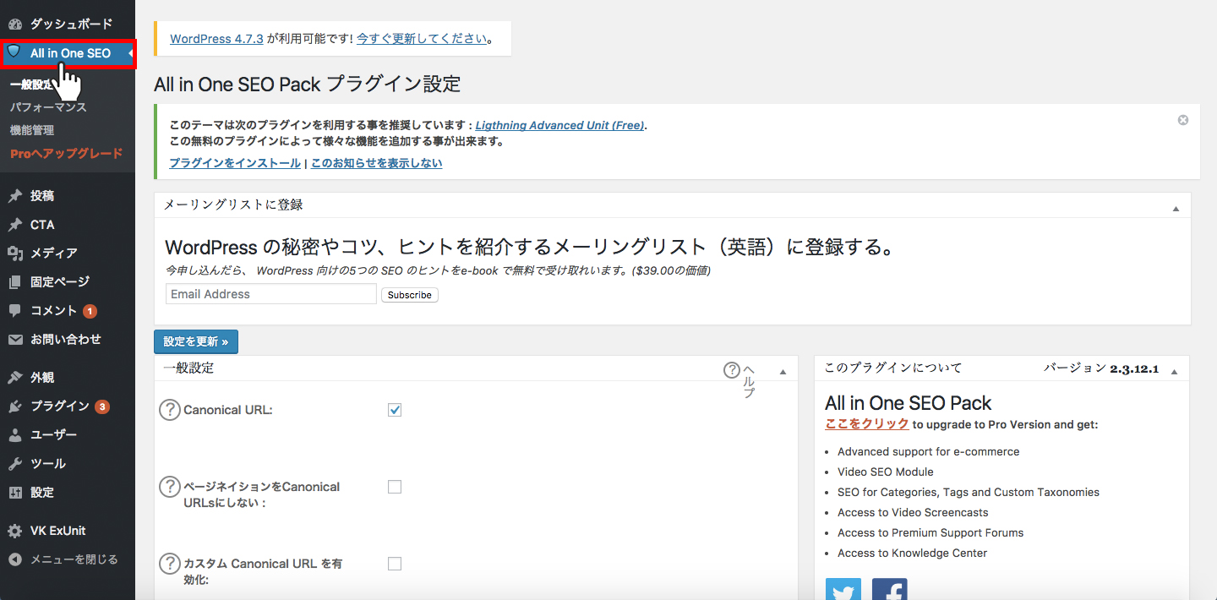
Task: Check ページネイションをCanonical URLsにしない checkbox
Action: [395, 487]
